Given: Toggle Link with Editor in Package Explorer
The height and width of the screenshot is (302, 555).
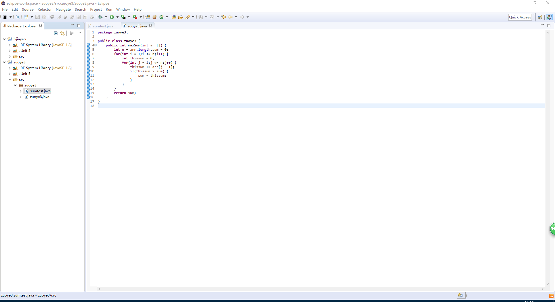Looking at the screenshot, I should click(x=62, y=33).
